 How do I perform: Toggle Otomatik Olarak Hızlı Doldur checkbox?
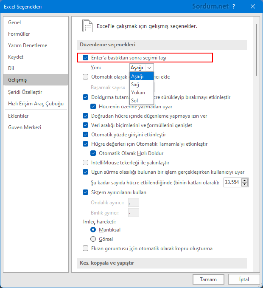[x=93, y=153]
